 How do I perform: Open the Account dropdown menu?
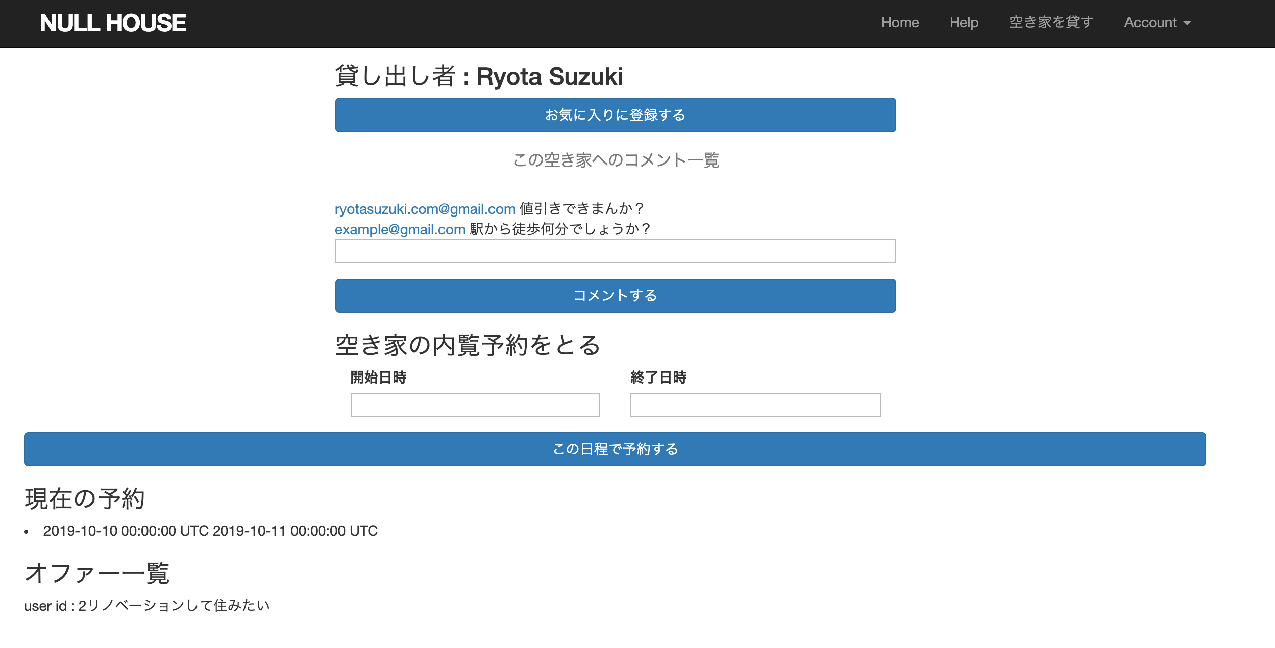[1157, 22]
